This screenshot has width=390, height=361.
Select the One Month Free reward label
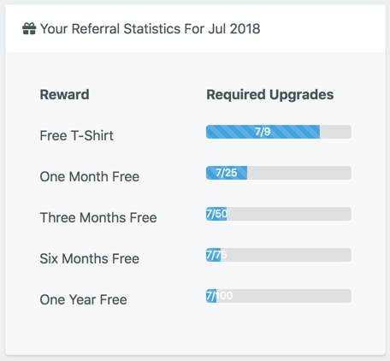pyautogui.click(x=90, y=176)
